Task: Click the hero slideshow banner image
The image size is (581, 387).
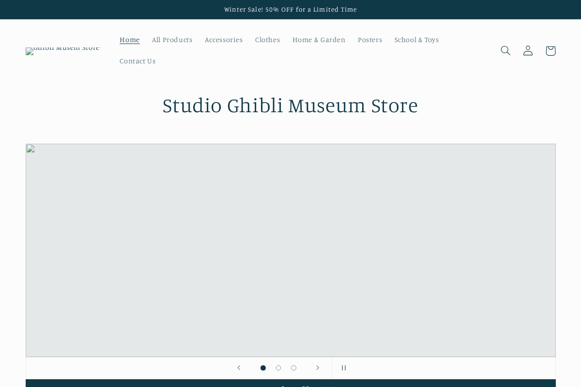Action: click(290, 250)
